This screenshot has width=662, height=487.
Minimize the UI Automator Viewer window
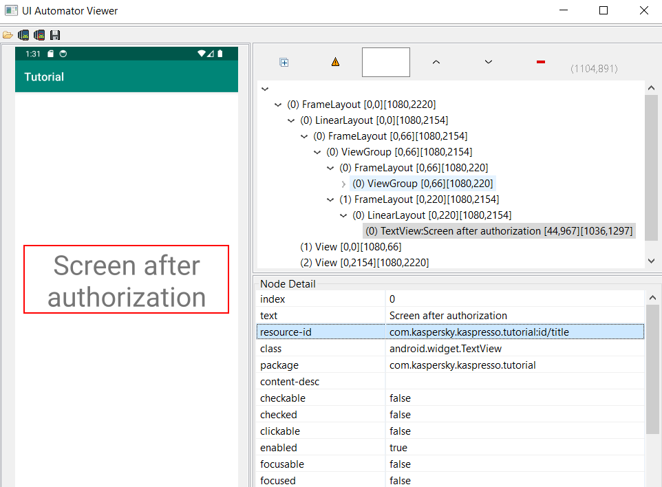[x=563, y=10]
